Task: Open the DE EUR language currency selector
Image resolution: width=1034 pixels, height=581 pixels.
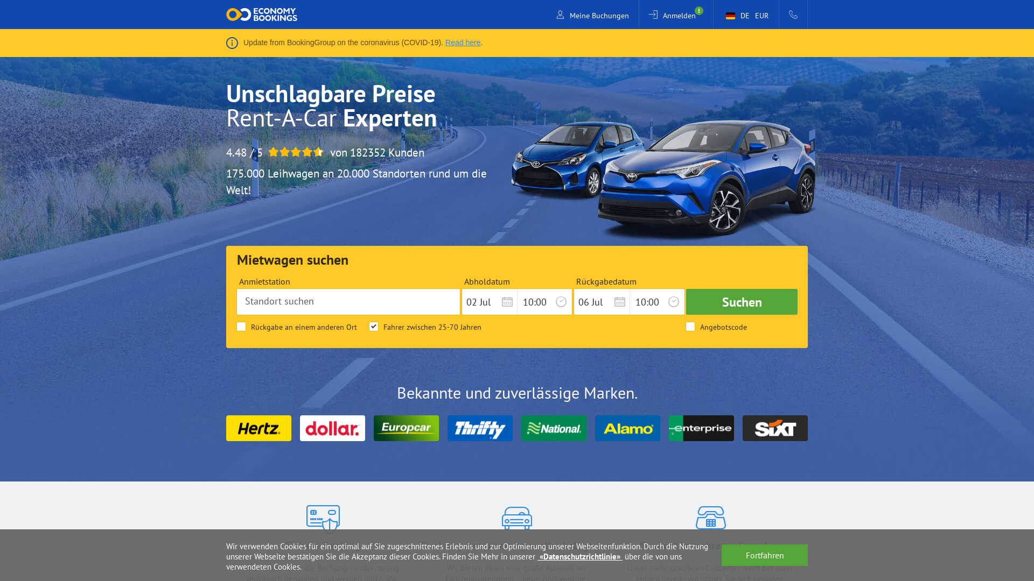Action: [x=746, y=16]
